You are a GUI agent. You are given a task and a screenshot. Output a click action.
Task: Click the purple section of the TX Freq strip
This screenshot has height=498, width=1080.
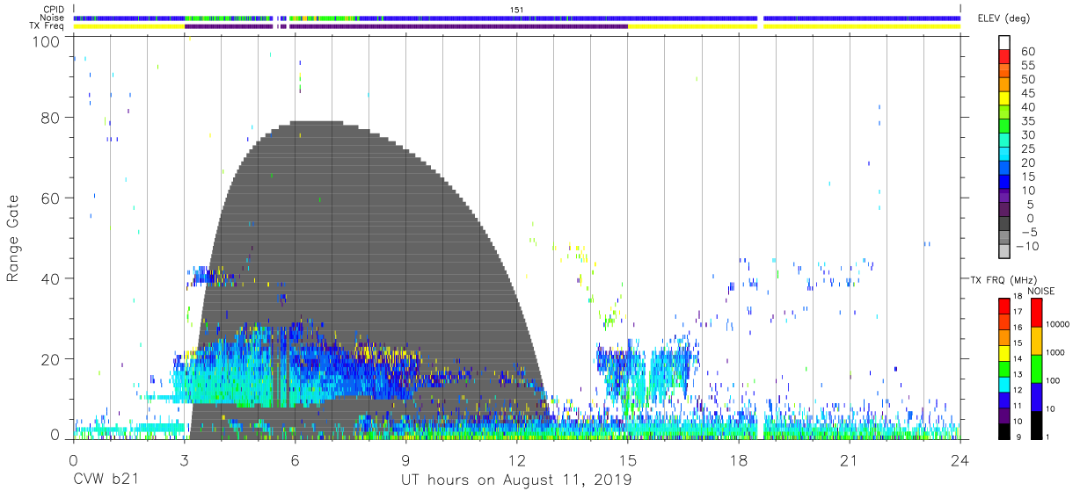(406, 26)
